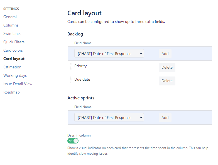Delete the Priority field from Backlog
The height and width of the screenshot is (165, 218).
pos(167,67)
